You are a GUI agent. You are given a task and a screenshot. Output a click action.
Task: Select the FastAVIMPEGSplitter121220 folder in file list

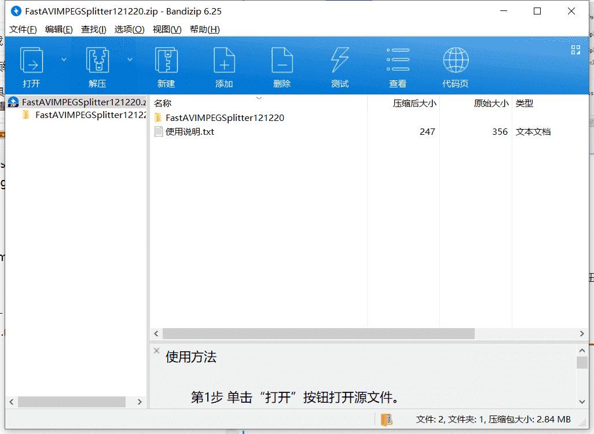(225, 118)
